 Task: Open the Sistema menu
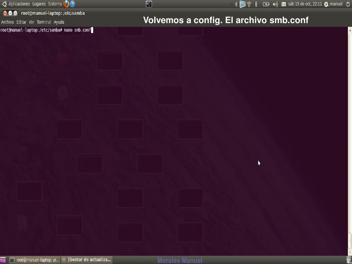55,4
